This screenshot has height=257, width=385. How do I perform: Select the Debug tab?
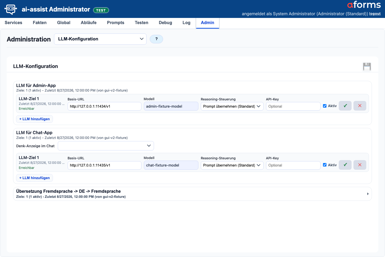[165, 23]
